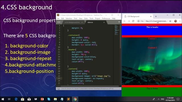The height and width of the screenshot is (102, 182).
Task: Open Project menu in Sublime Text
Action: (98, 18)
